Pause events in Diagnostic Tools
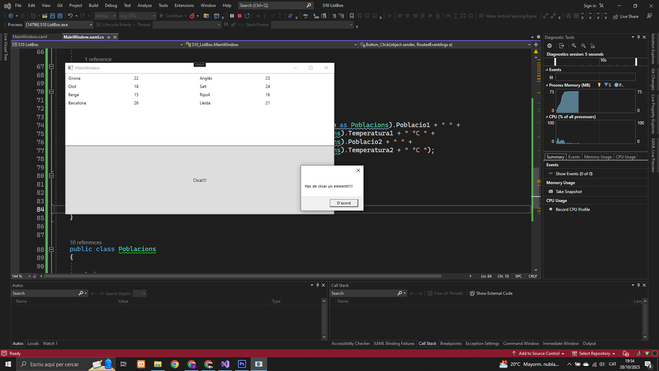This screenshot has height=371, width=659. coord(551,77)
